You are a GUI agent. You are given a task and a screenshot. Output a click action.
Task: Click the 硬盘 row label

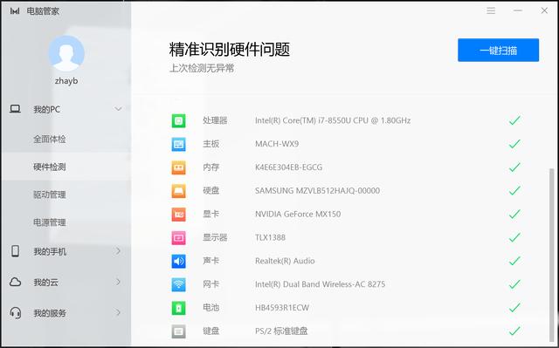211,191
